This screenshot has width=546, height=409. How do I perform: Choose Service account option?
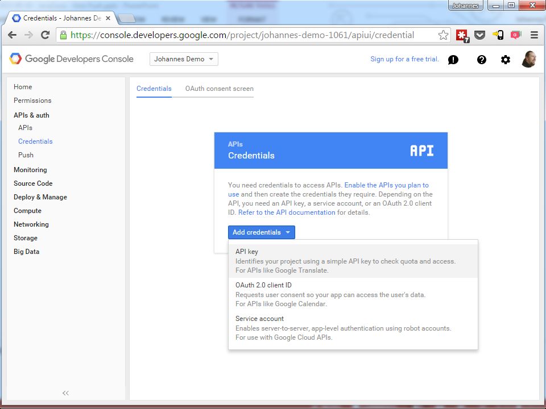(353, 328)
